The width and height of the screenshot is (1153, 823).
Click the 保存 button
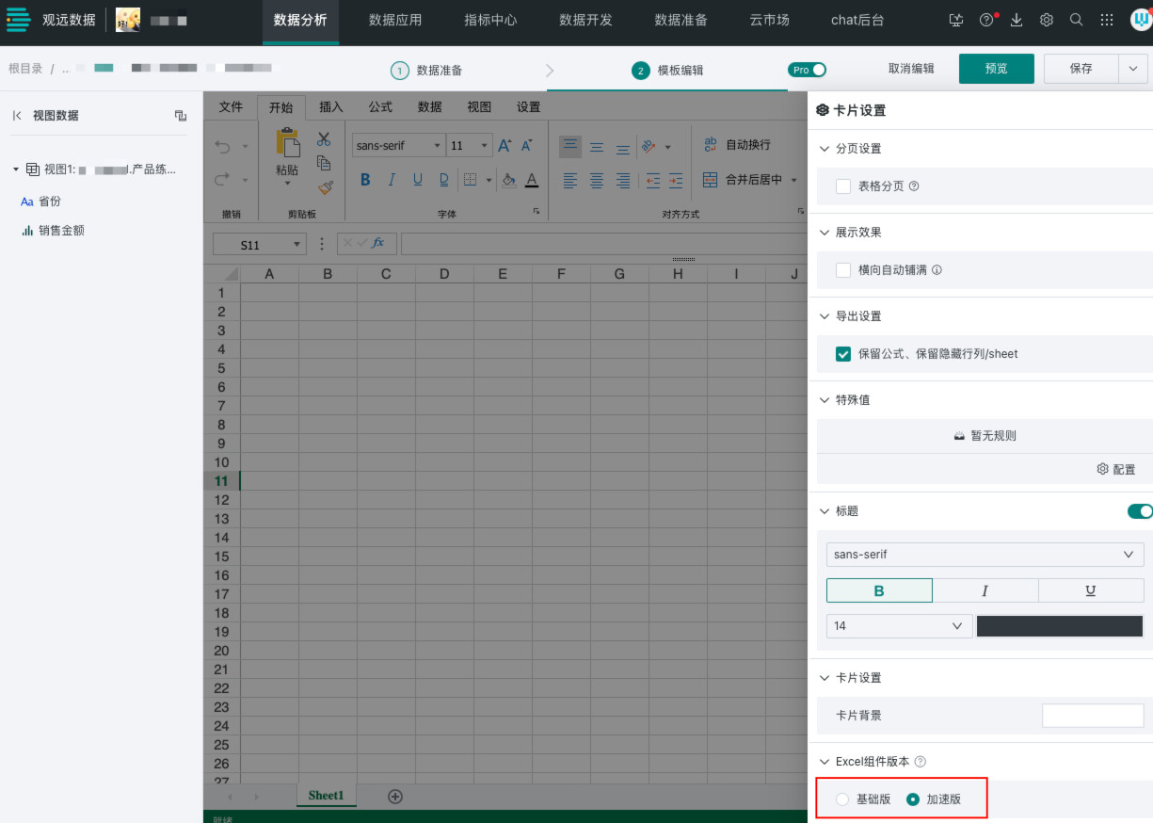coord(1081,69)
